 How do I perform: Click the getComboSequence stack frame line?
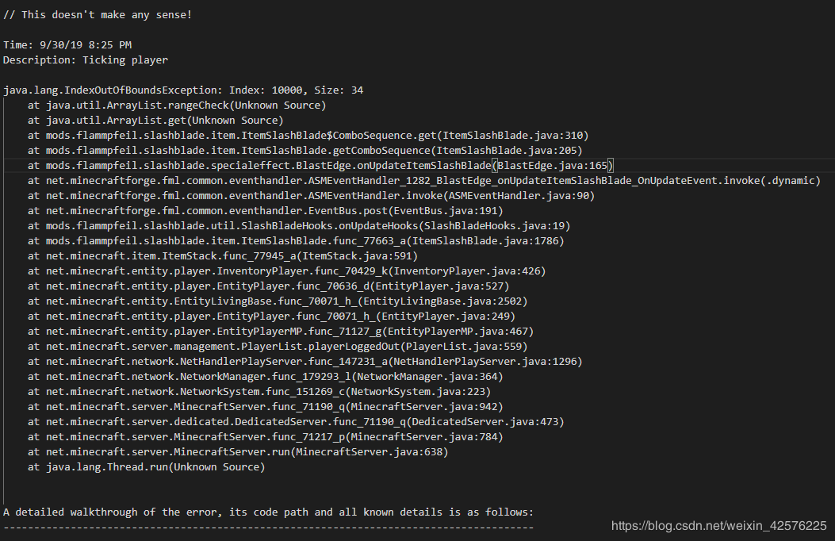coord(305,151)
